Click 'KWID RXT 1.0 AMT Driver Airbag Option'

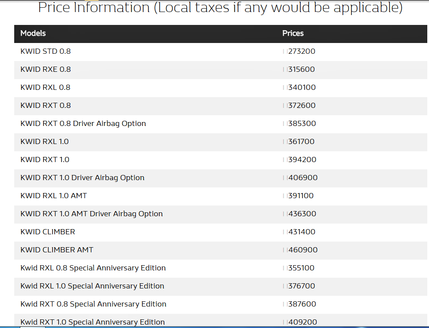92,214
